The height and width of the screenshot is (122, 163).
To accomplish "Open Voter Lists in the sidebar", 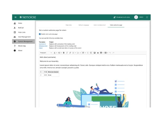I will click(x=23, y=32).
